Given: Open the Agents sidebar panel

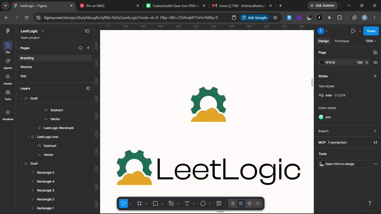Looking at the screenshot, I should point(8,63).
